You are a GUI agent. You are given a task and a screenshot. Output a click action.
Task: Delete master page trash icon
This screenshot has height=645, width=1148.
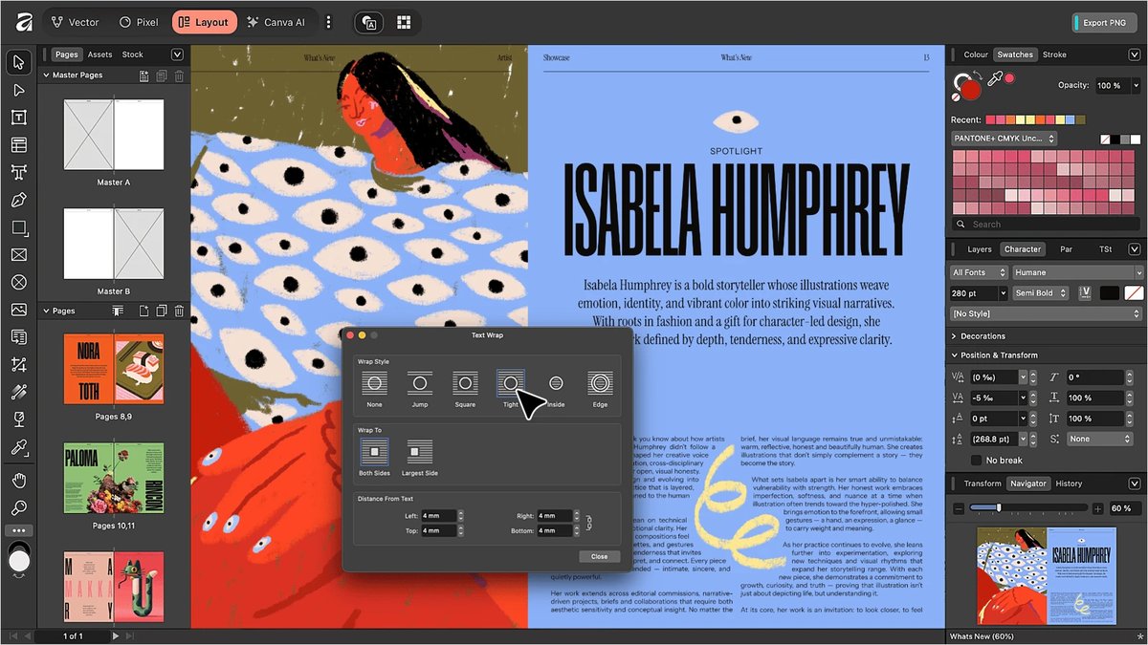(x=179, y=75)
